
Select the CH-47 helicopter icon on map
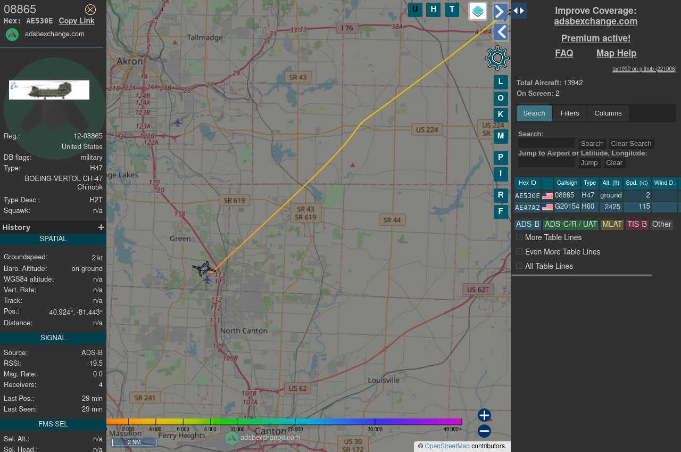204,269
